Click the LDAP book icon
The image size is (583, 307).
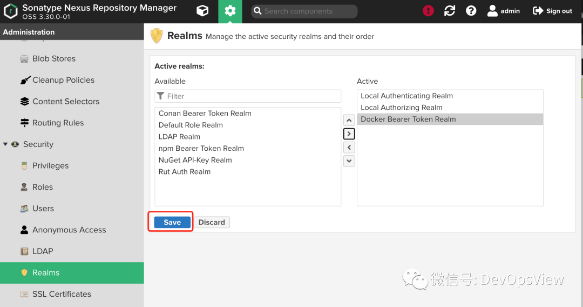(x=24, y=251)
